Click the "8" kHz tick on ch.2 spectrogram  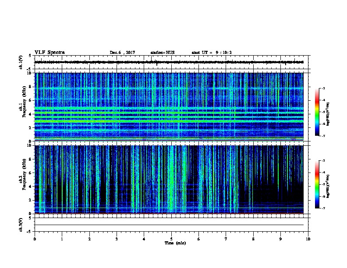(30, 159)
